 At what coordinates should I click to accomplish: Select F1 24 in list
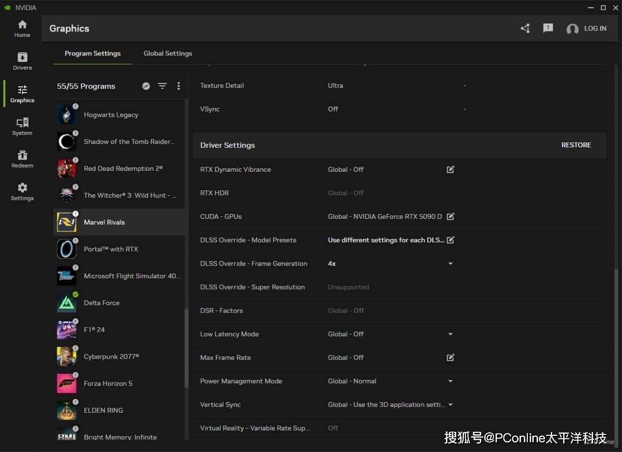(119, 330)
